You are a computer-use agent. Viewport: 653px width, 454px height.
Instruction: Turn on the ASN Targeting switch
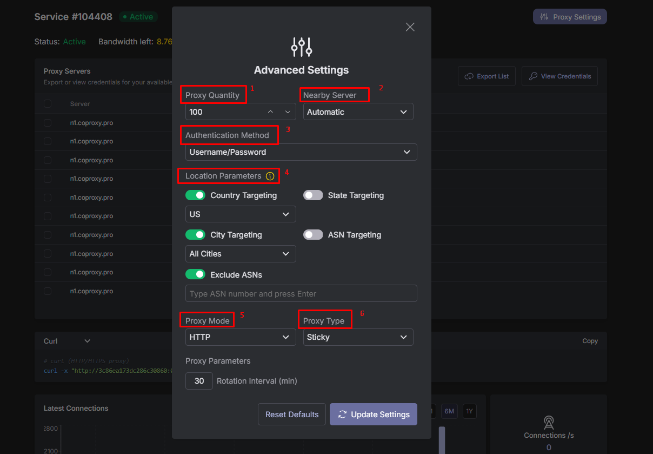tap(313, 234)
